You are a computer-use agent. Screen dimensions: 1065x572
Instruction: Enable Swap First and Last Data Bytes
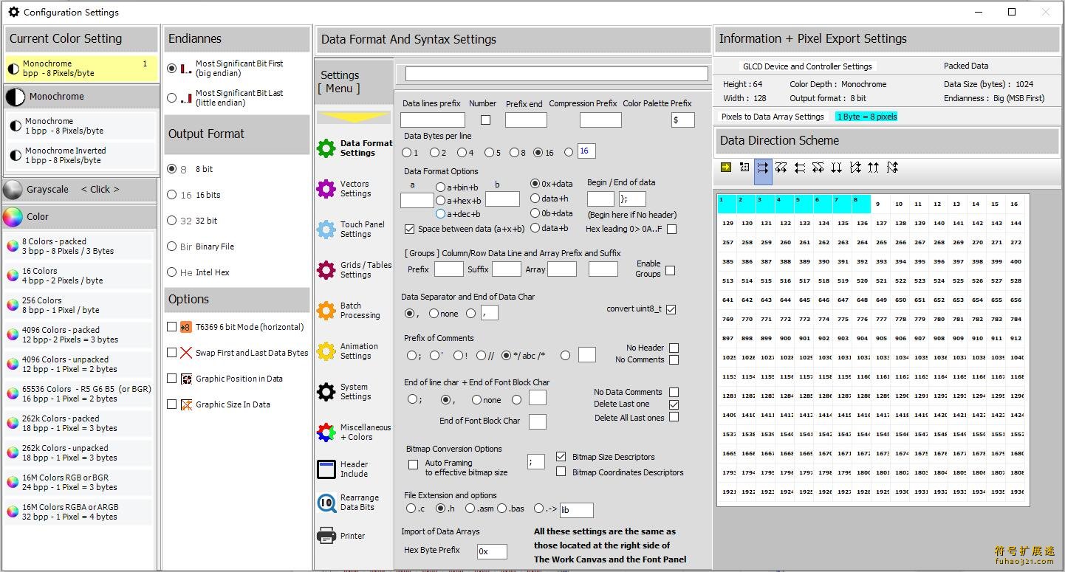[172, 353]
